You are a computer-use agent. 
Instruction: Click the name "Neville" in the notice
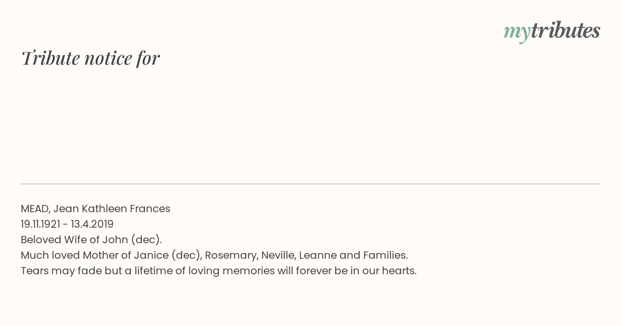278,255
